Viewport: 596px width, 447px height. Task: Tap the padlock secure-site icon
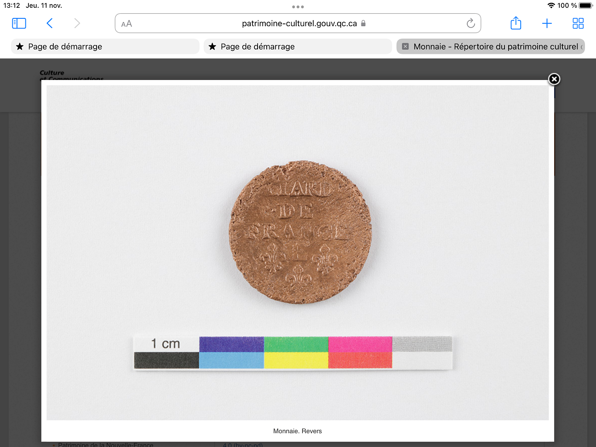tap(363, 23)
